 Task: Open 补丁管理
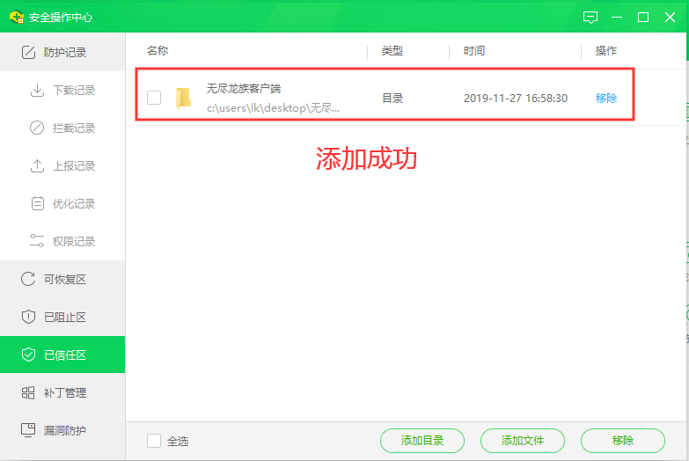62,392
